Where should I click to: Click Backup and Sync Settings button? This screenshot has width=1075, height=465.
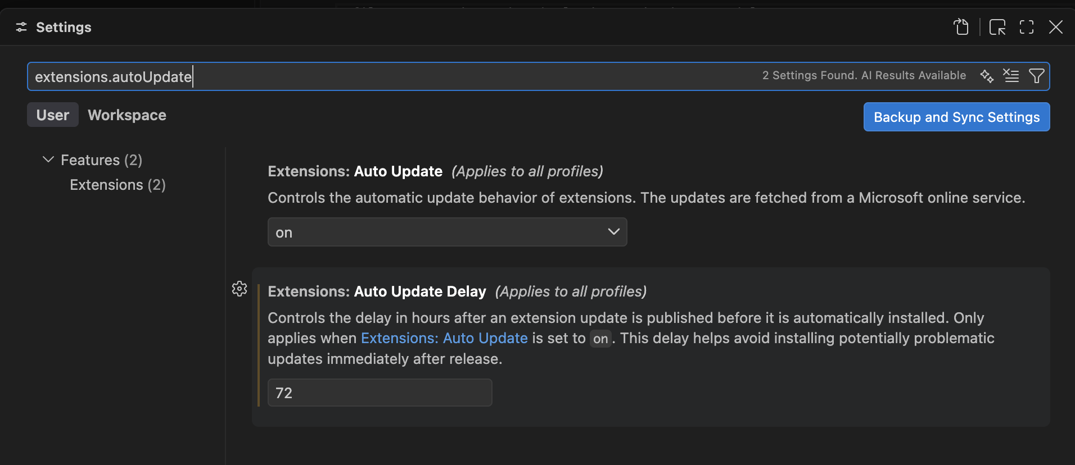(x=956, y=117)
